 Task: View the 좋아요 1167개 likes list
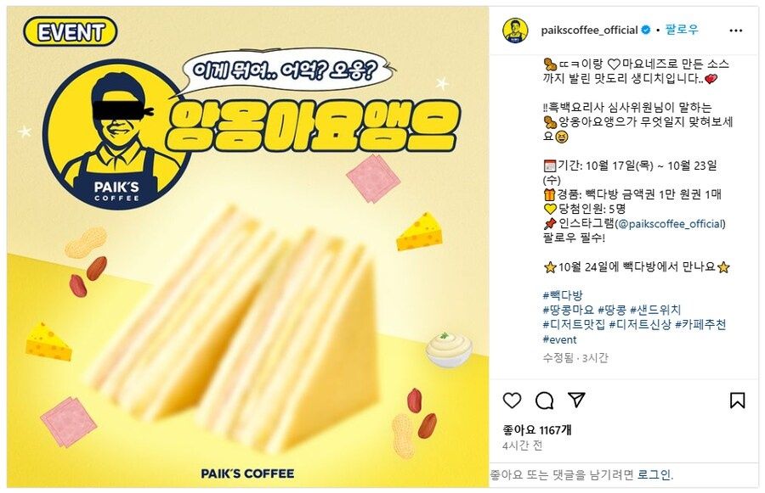click(537, 429)
